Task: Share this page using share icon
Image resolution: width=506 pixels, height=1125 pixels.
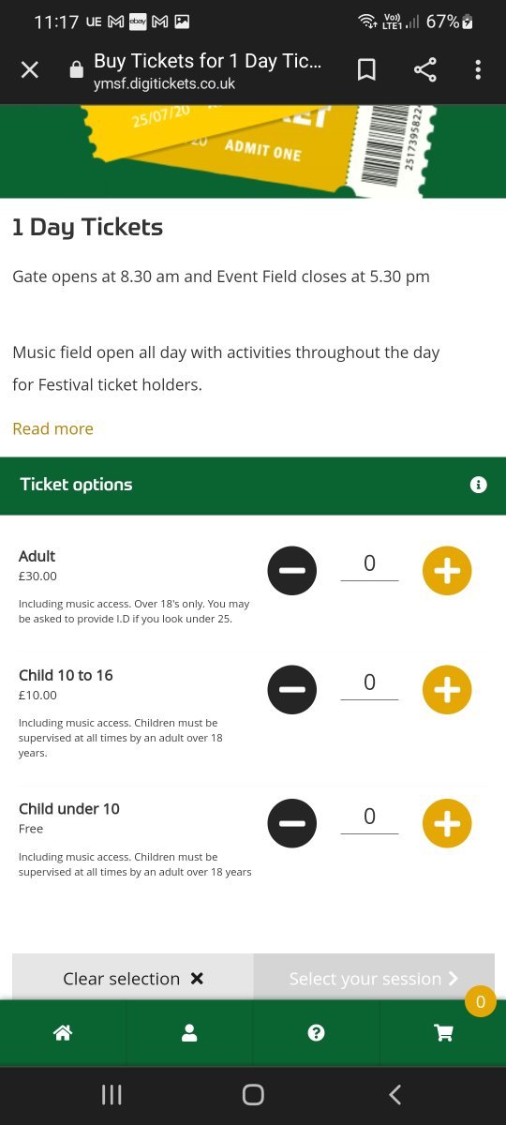Action: [425, 69]
